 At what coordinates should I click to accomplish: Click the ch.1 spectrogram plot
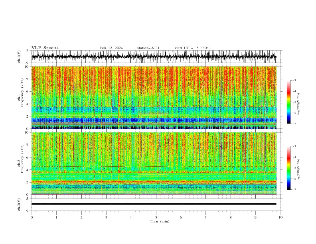[x=154, y=97]
